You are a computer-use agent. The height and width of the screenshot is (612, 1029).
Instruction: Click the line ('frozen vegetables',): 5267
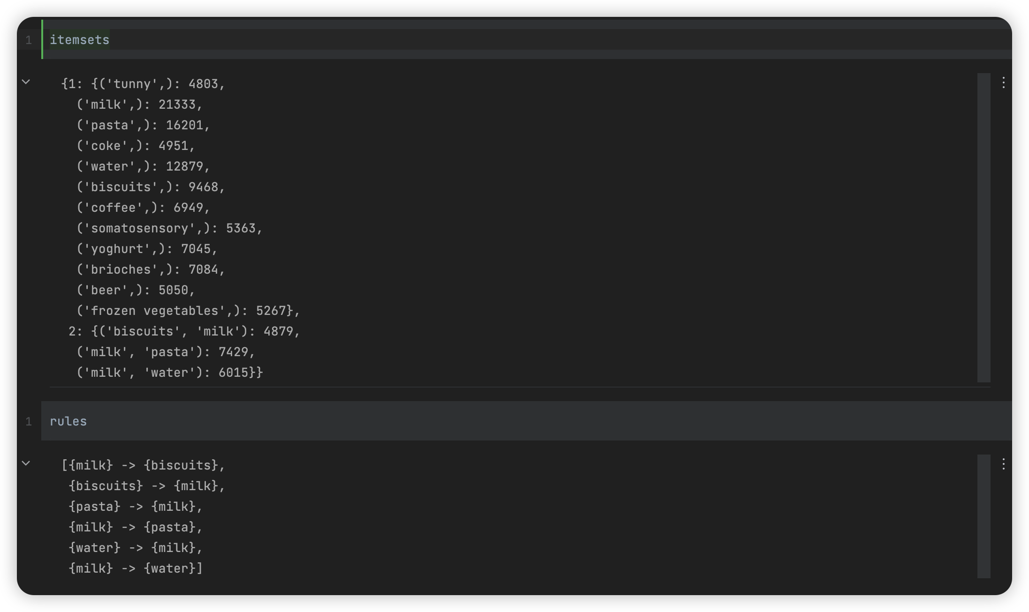pyautogui.click(x=188, y=311)
